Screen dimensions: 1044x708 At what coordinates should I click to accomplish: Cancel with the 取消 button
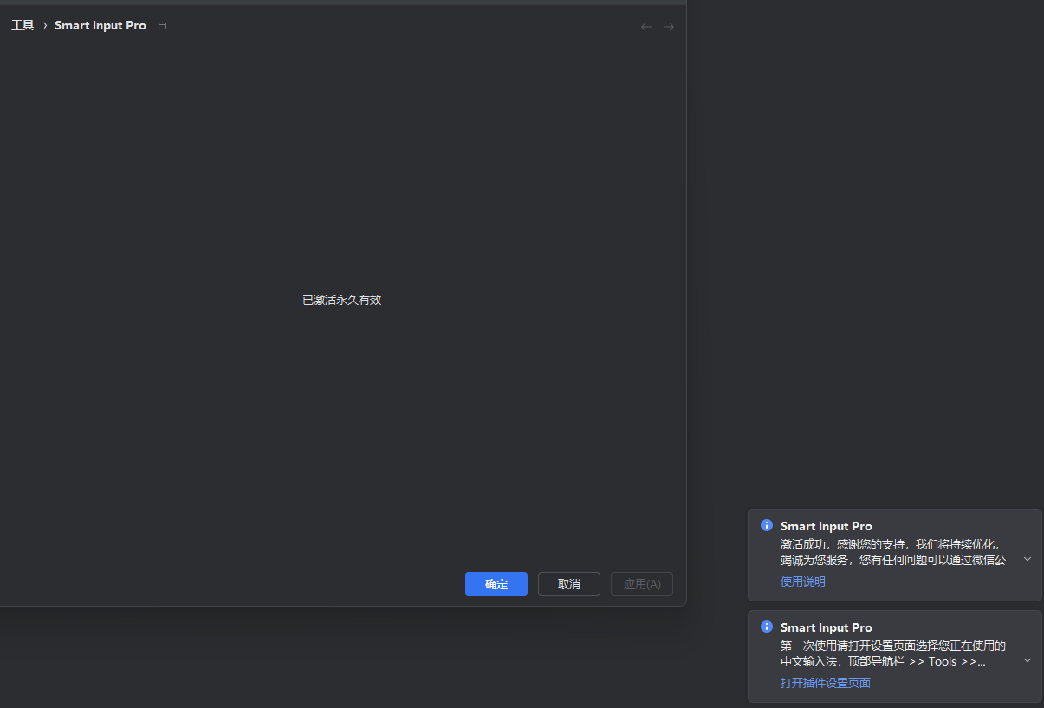(x=569, y=584)
